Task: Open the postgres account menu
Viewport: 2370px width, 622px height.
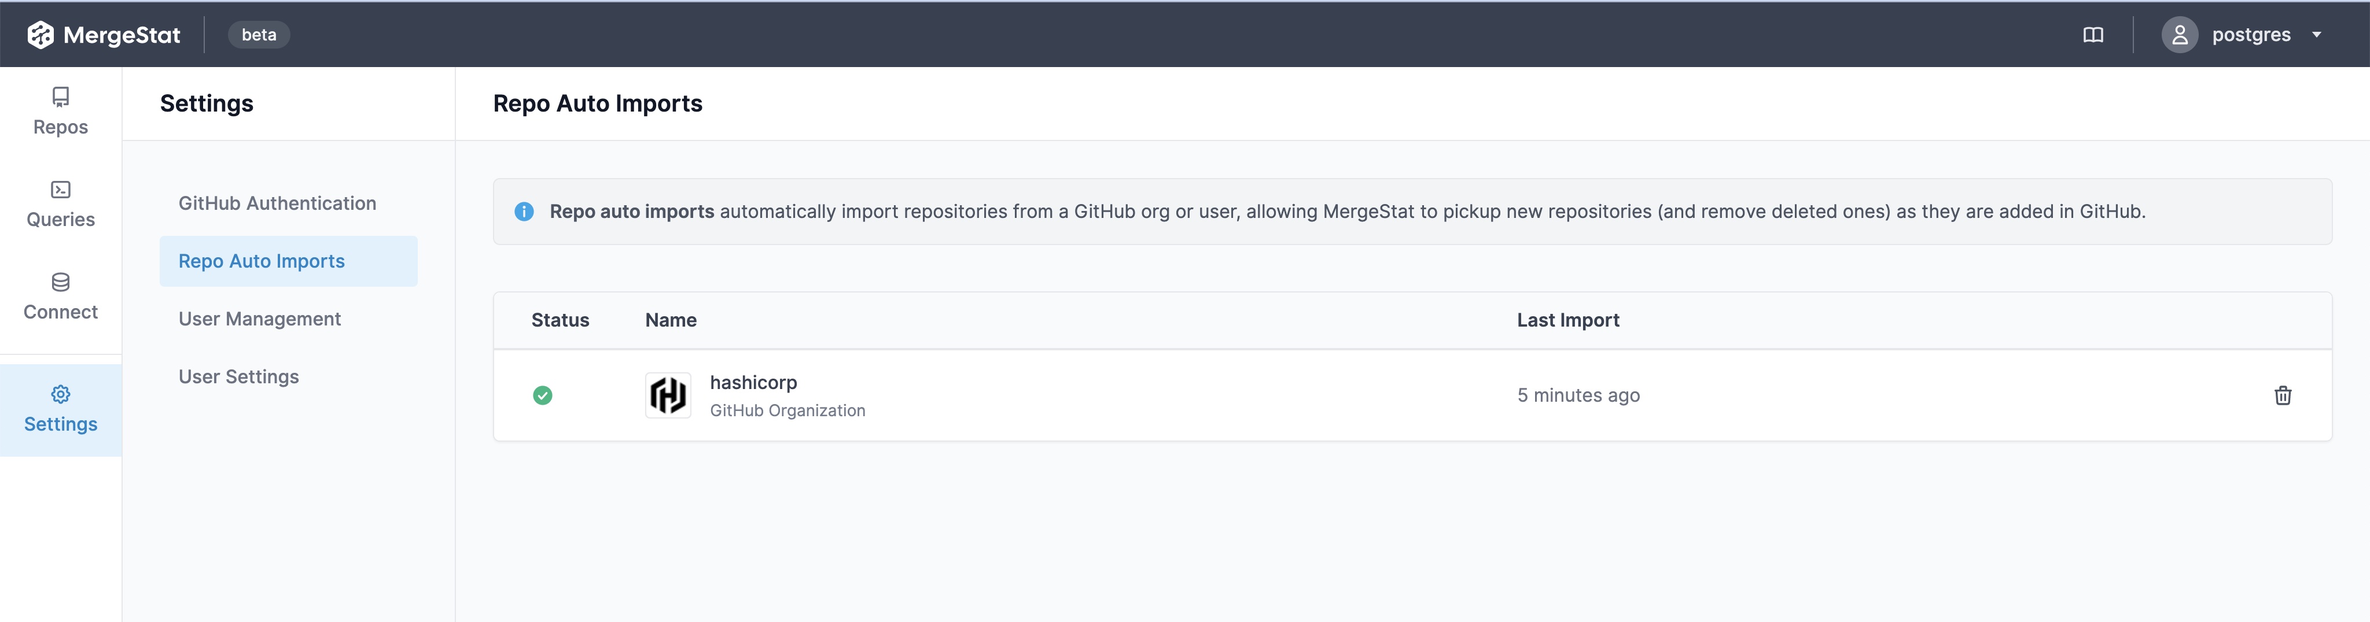Action: (x=2250, y=35)
